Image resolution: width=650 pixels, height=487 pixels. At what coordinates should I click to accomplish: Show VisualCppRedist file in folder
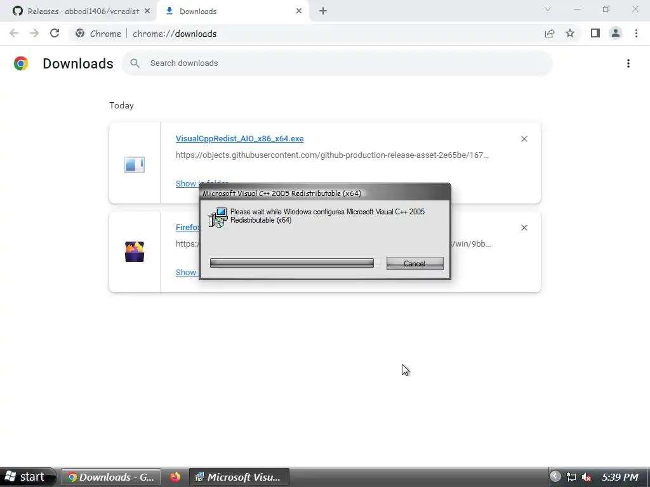pos(187,183)
